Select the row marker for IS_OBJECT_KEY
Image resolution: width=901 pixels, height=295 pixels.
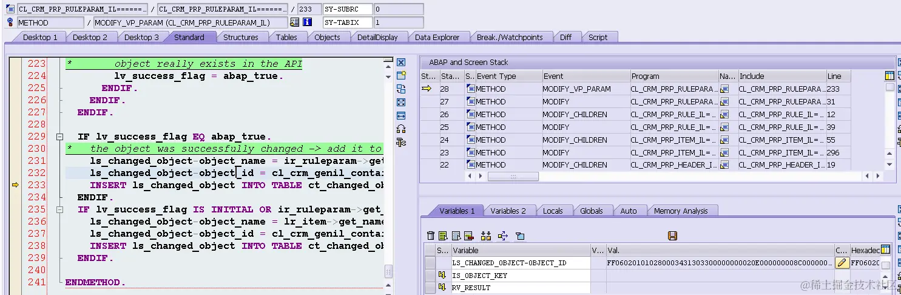[430, 275]
